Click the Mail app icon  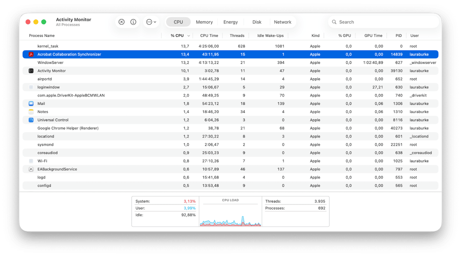pos(31,104)
